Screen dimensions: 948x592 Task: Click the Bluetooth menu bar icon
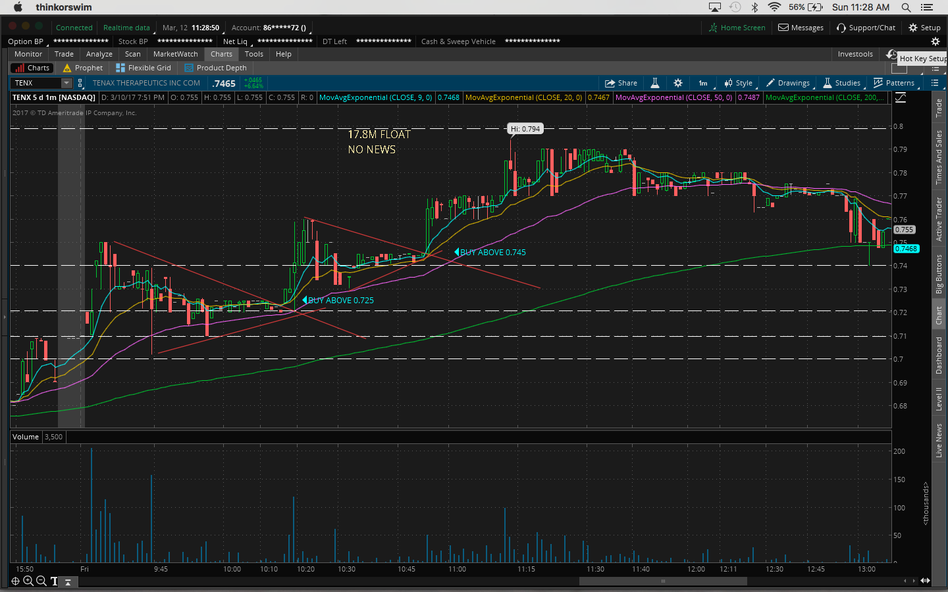[x=754, y=7]
